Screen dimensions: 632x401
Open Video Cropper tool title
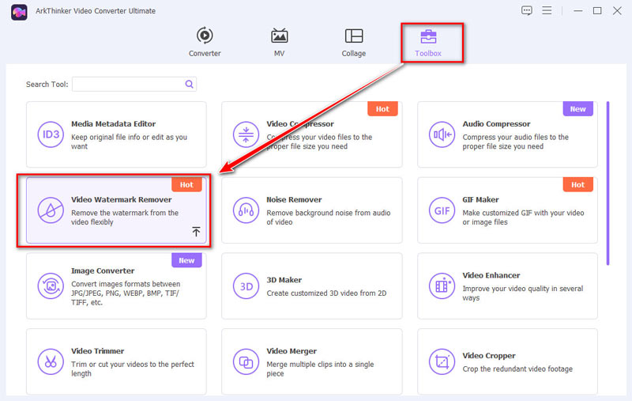pos(489,356)
